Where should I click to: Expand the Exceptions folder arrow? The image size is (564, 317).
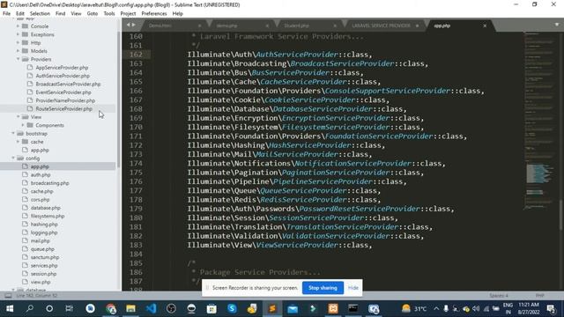point(18,34)
